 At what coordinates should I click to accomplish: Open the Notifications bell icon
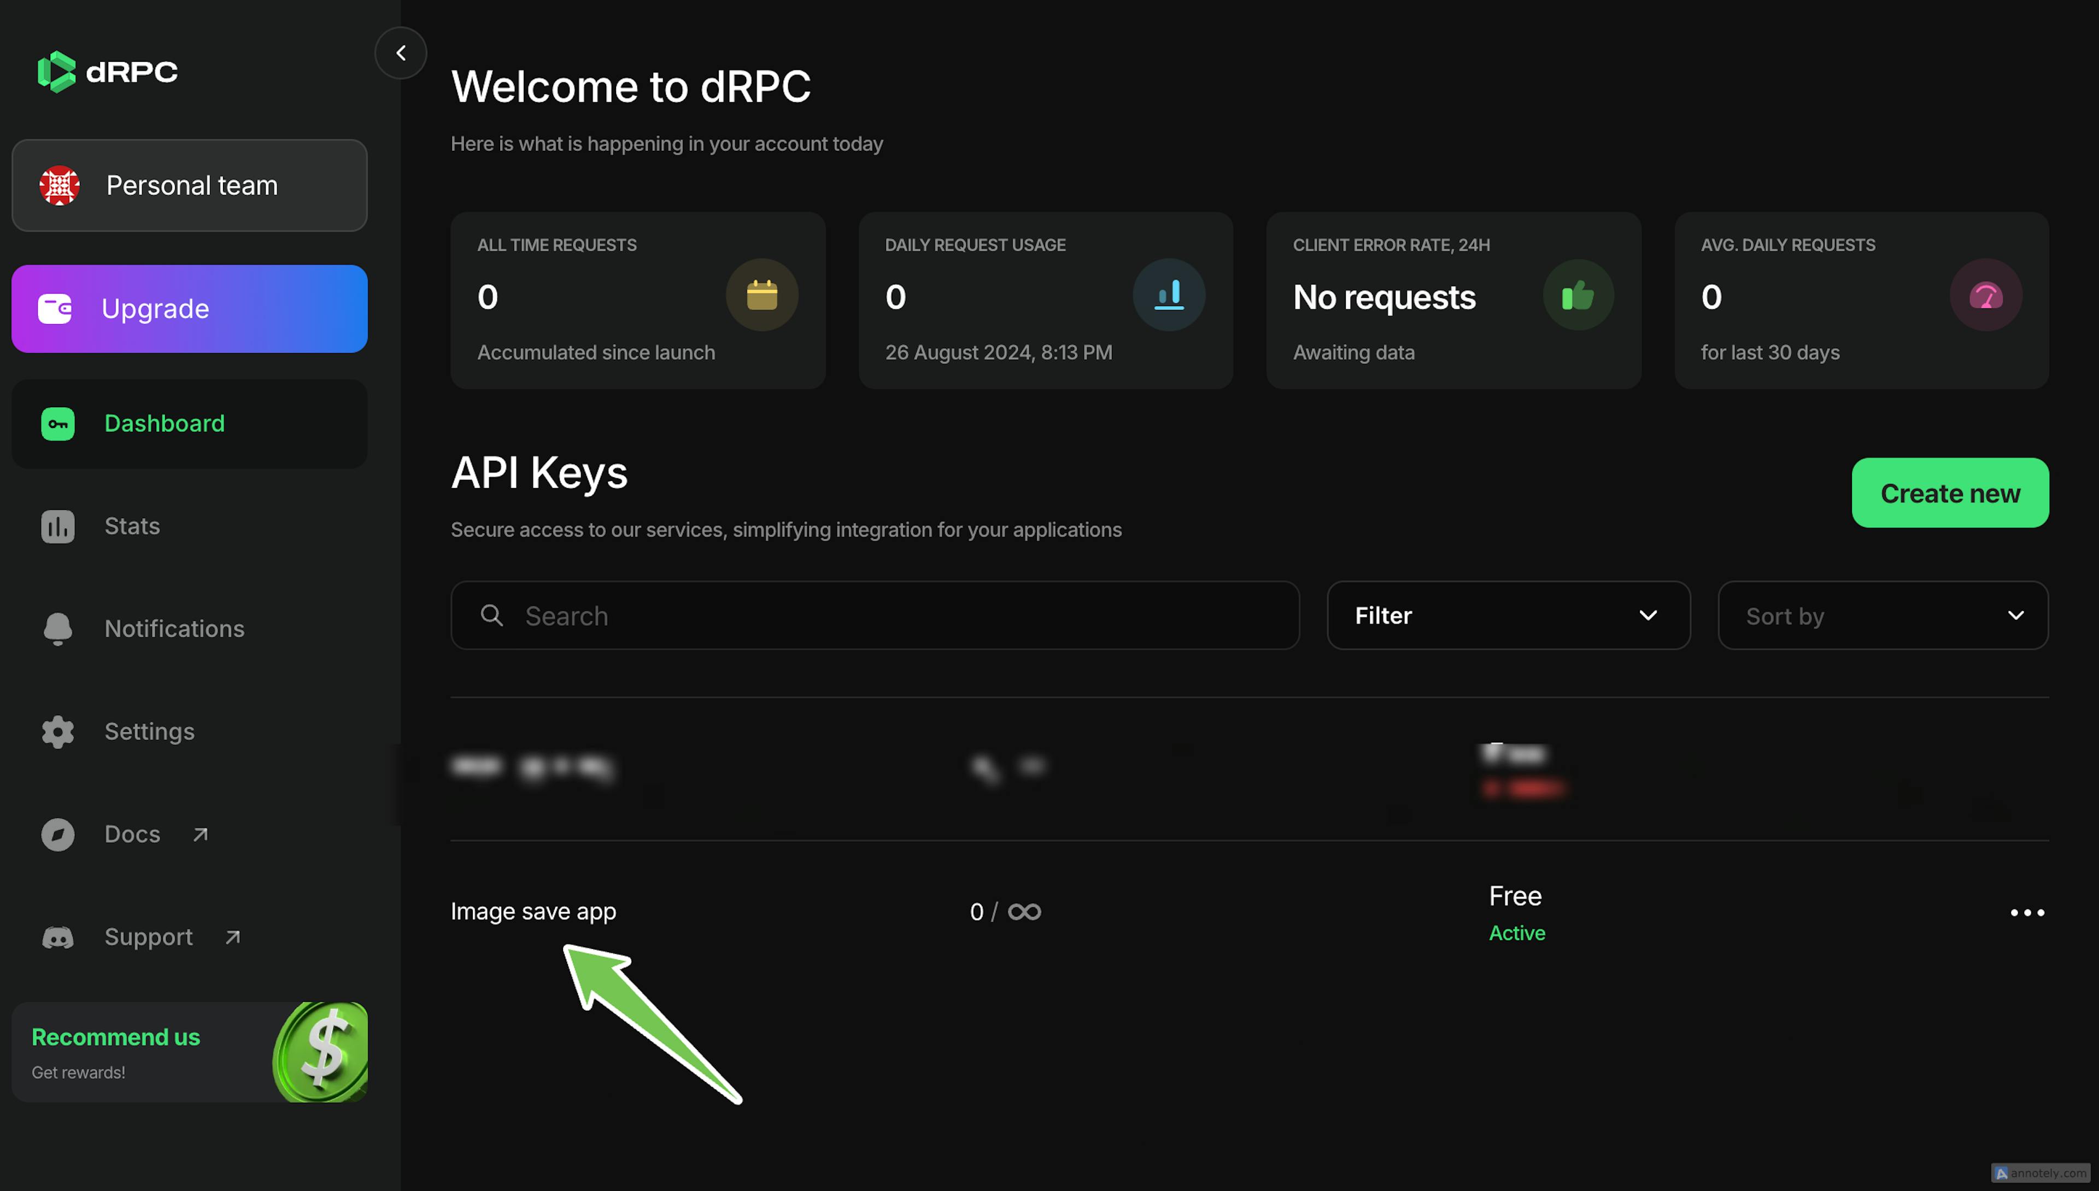[x=57, y=627]
